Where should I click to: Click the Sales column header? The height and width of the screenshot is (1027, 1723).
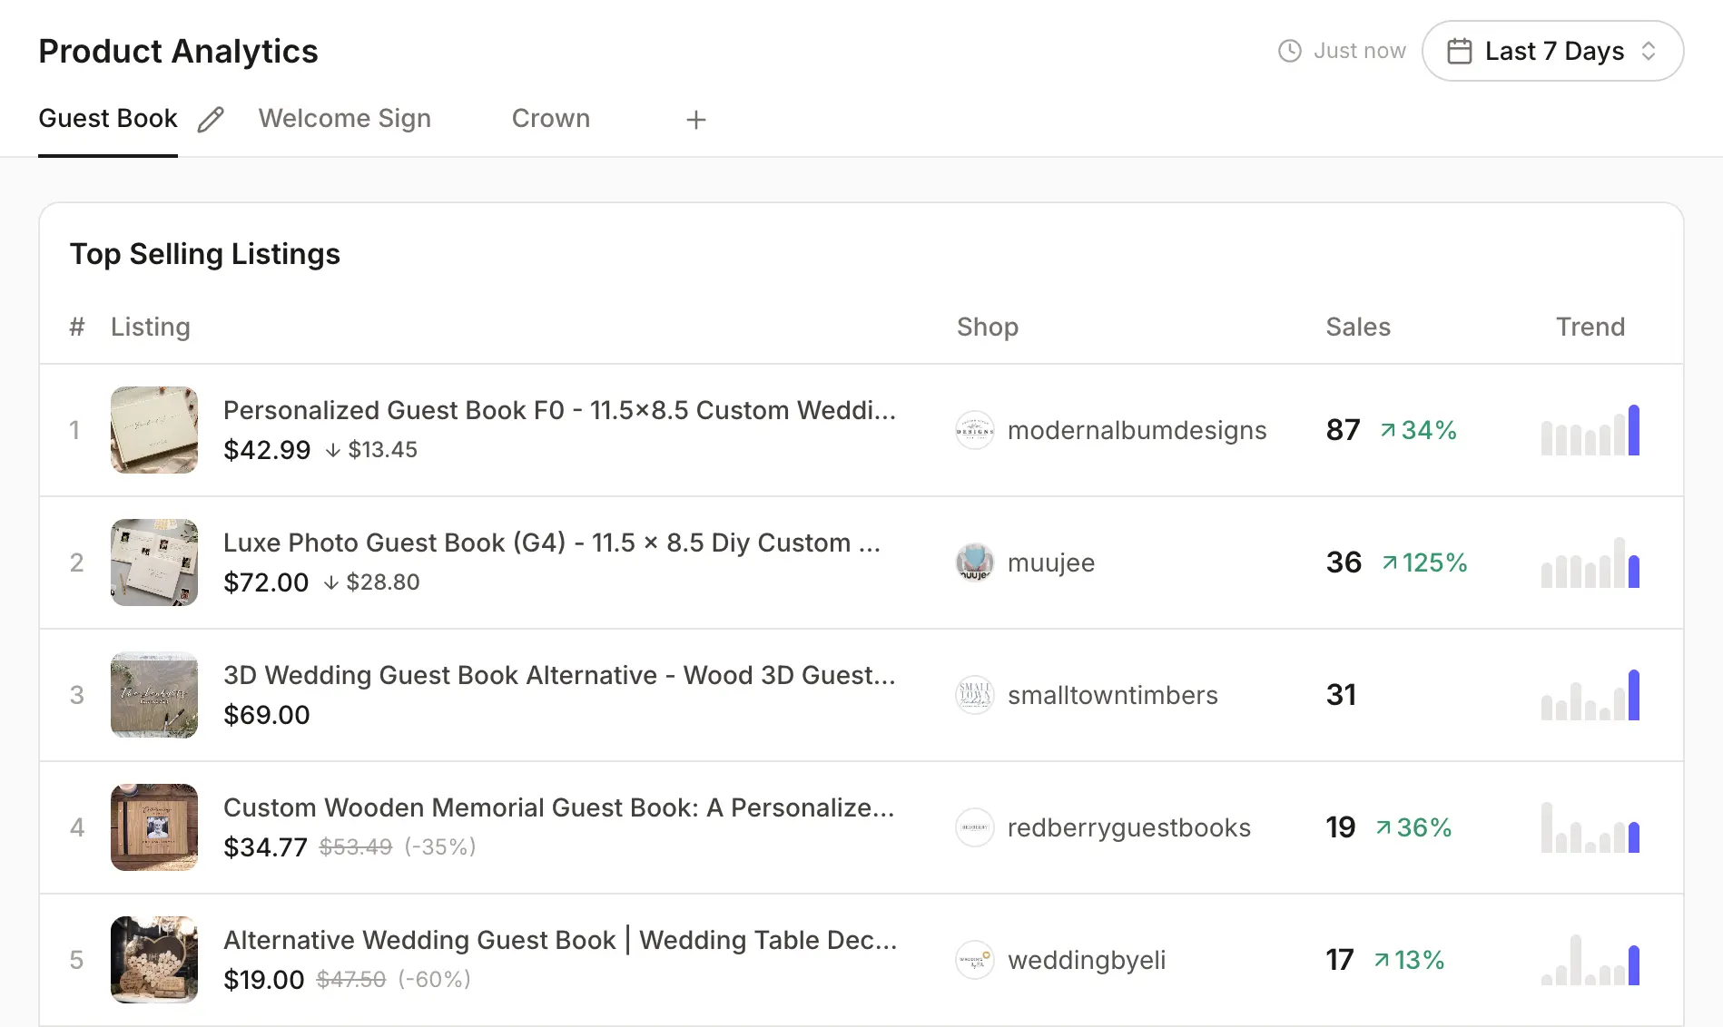pyautogui.click(x=1357, y=327)
